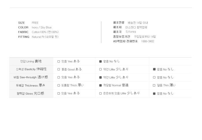Check Gloss 'Yes' checkbox
The image size is (202, 140).
click(59, 93)
